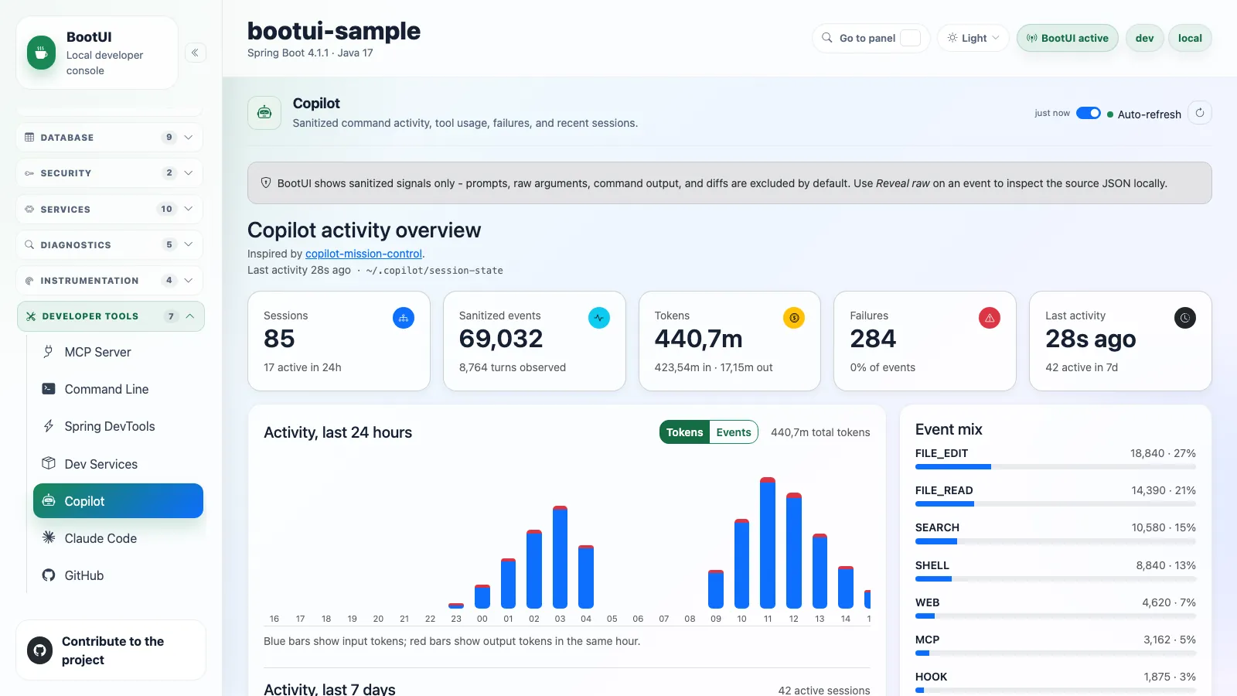Go to the Dev Services panel

118,464
